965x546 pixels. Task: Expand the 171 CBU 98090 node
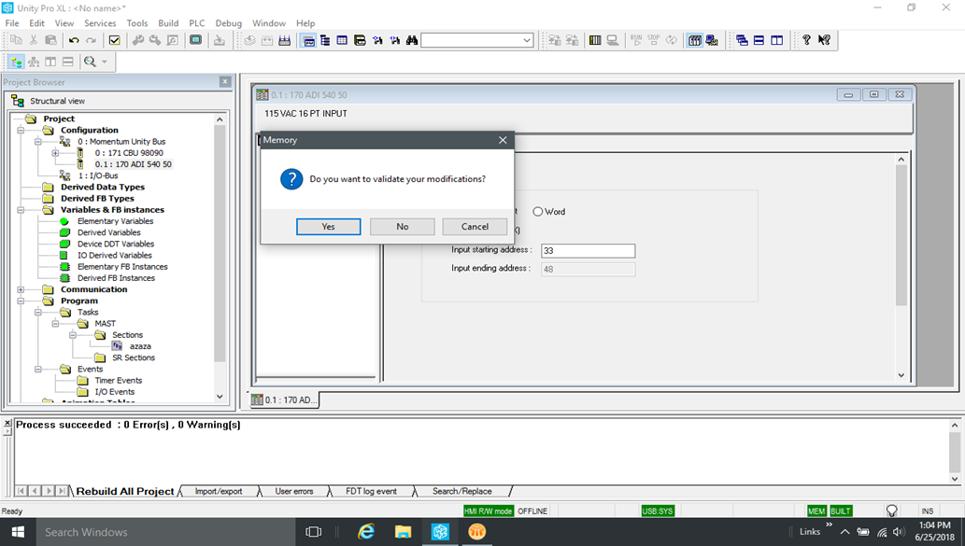click(55, 153)
